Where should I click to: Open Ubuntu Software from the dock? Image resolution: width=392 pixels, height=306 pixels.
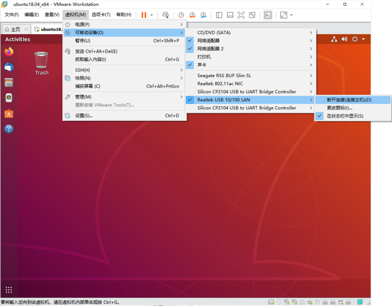coord(9,113)
